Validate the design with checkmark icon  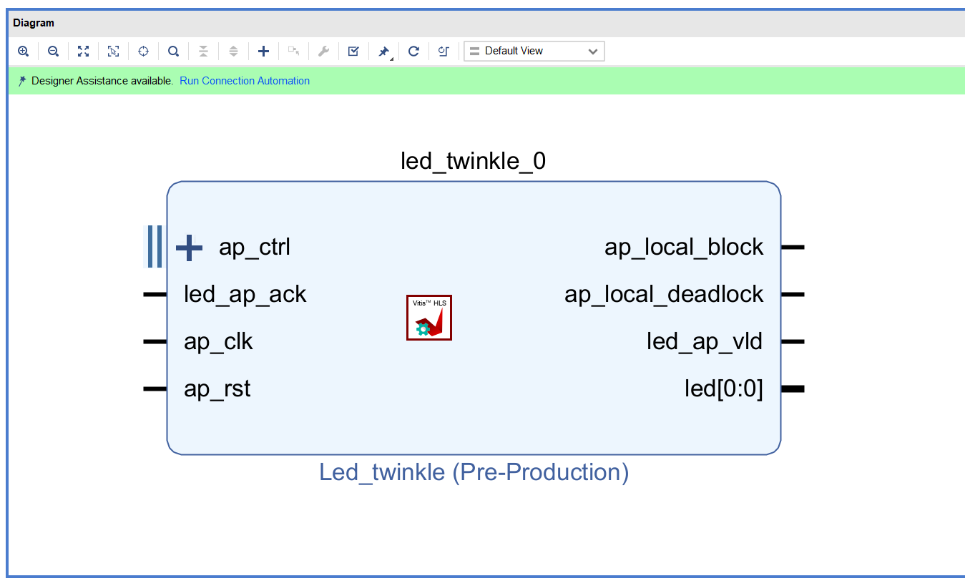pos(353,51)
